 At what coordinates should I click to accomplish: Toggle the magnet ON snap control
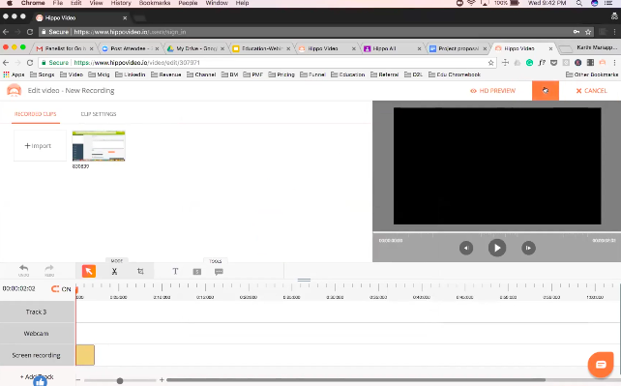click(61, 289)
